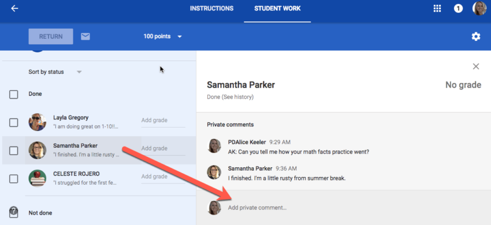Screen dimensions: 491x225
Task: Click the Not done section heading
Action: click(40, 213)
